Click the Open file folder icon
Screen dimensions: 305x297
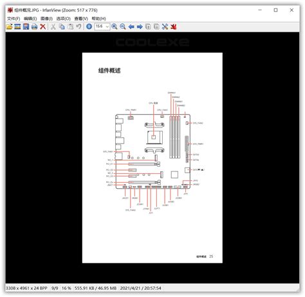(x=9, y=26)
